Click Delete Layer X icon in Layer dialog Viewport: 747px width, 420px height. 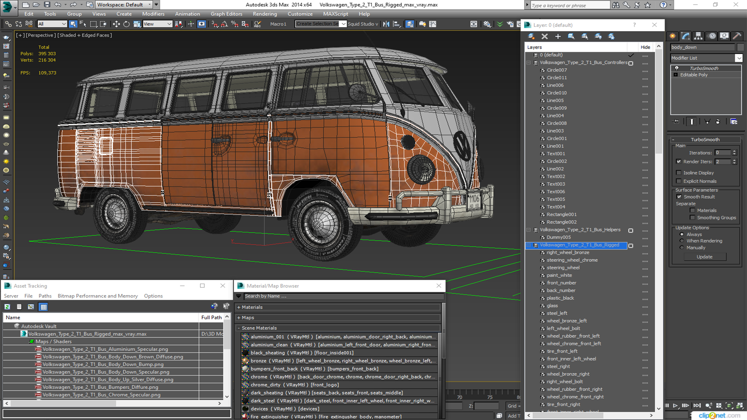[545, 36]
